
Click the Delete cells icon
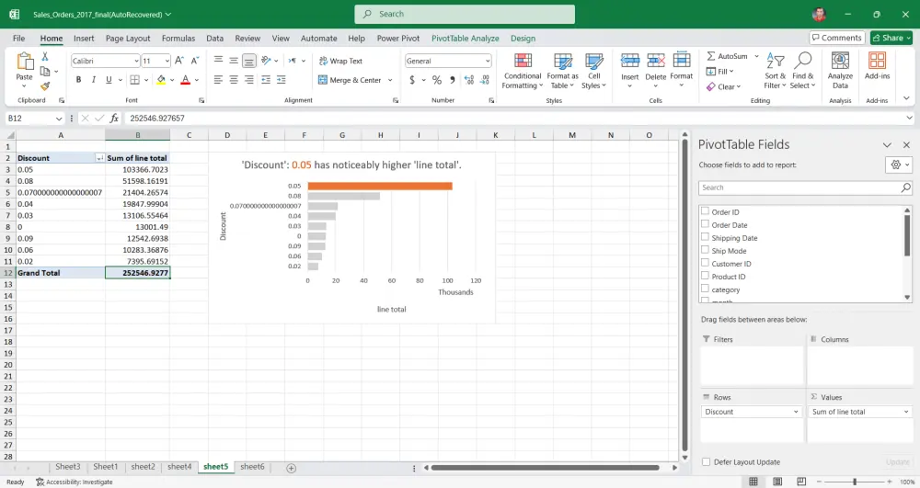655,61
